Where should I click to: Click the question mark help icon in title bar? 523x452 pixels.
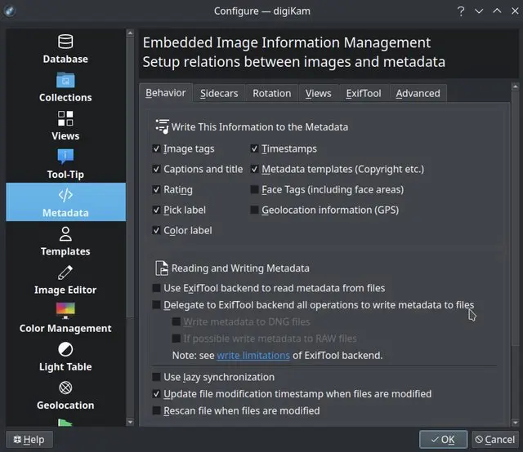click(x=461, y=11)
